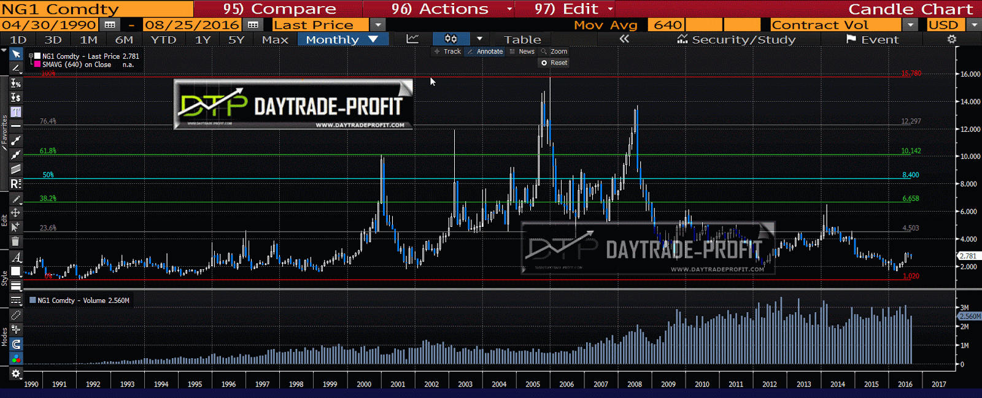This screenshot has width=982, height=398.
Task: Expand the Last Price field dropdown
Action: point(378,25)
